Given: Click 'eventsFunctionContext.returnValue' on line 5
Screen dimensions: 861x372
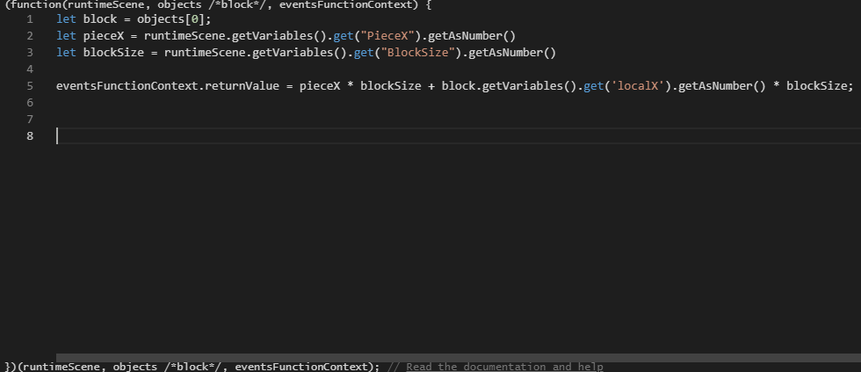Looking at the screenshot, I should (x=168, y=85).
